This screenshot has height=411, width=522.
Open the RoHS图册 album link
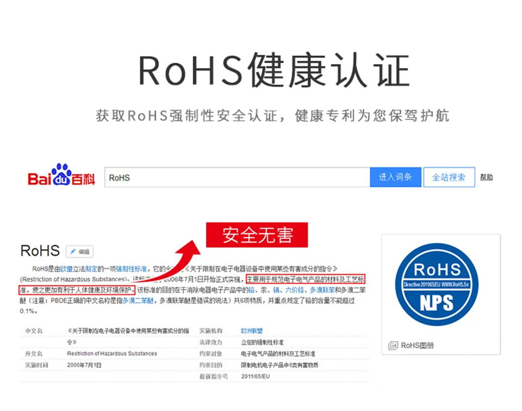pyautogui.click(x=417, y=345)
